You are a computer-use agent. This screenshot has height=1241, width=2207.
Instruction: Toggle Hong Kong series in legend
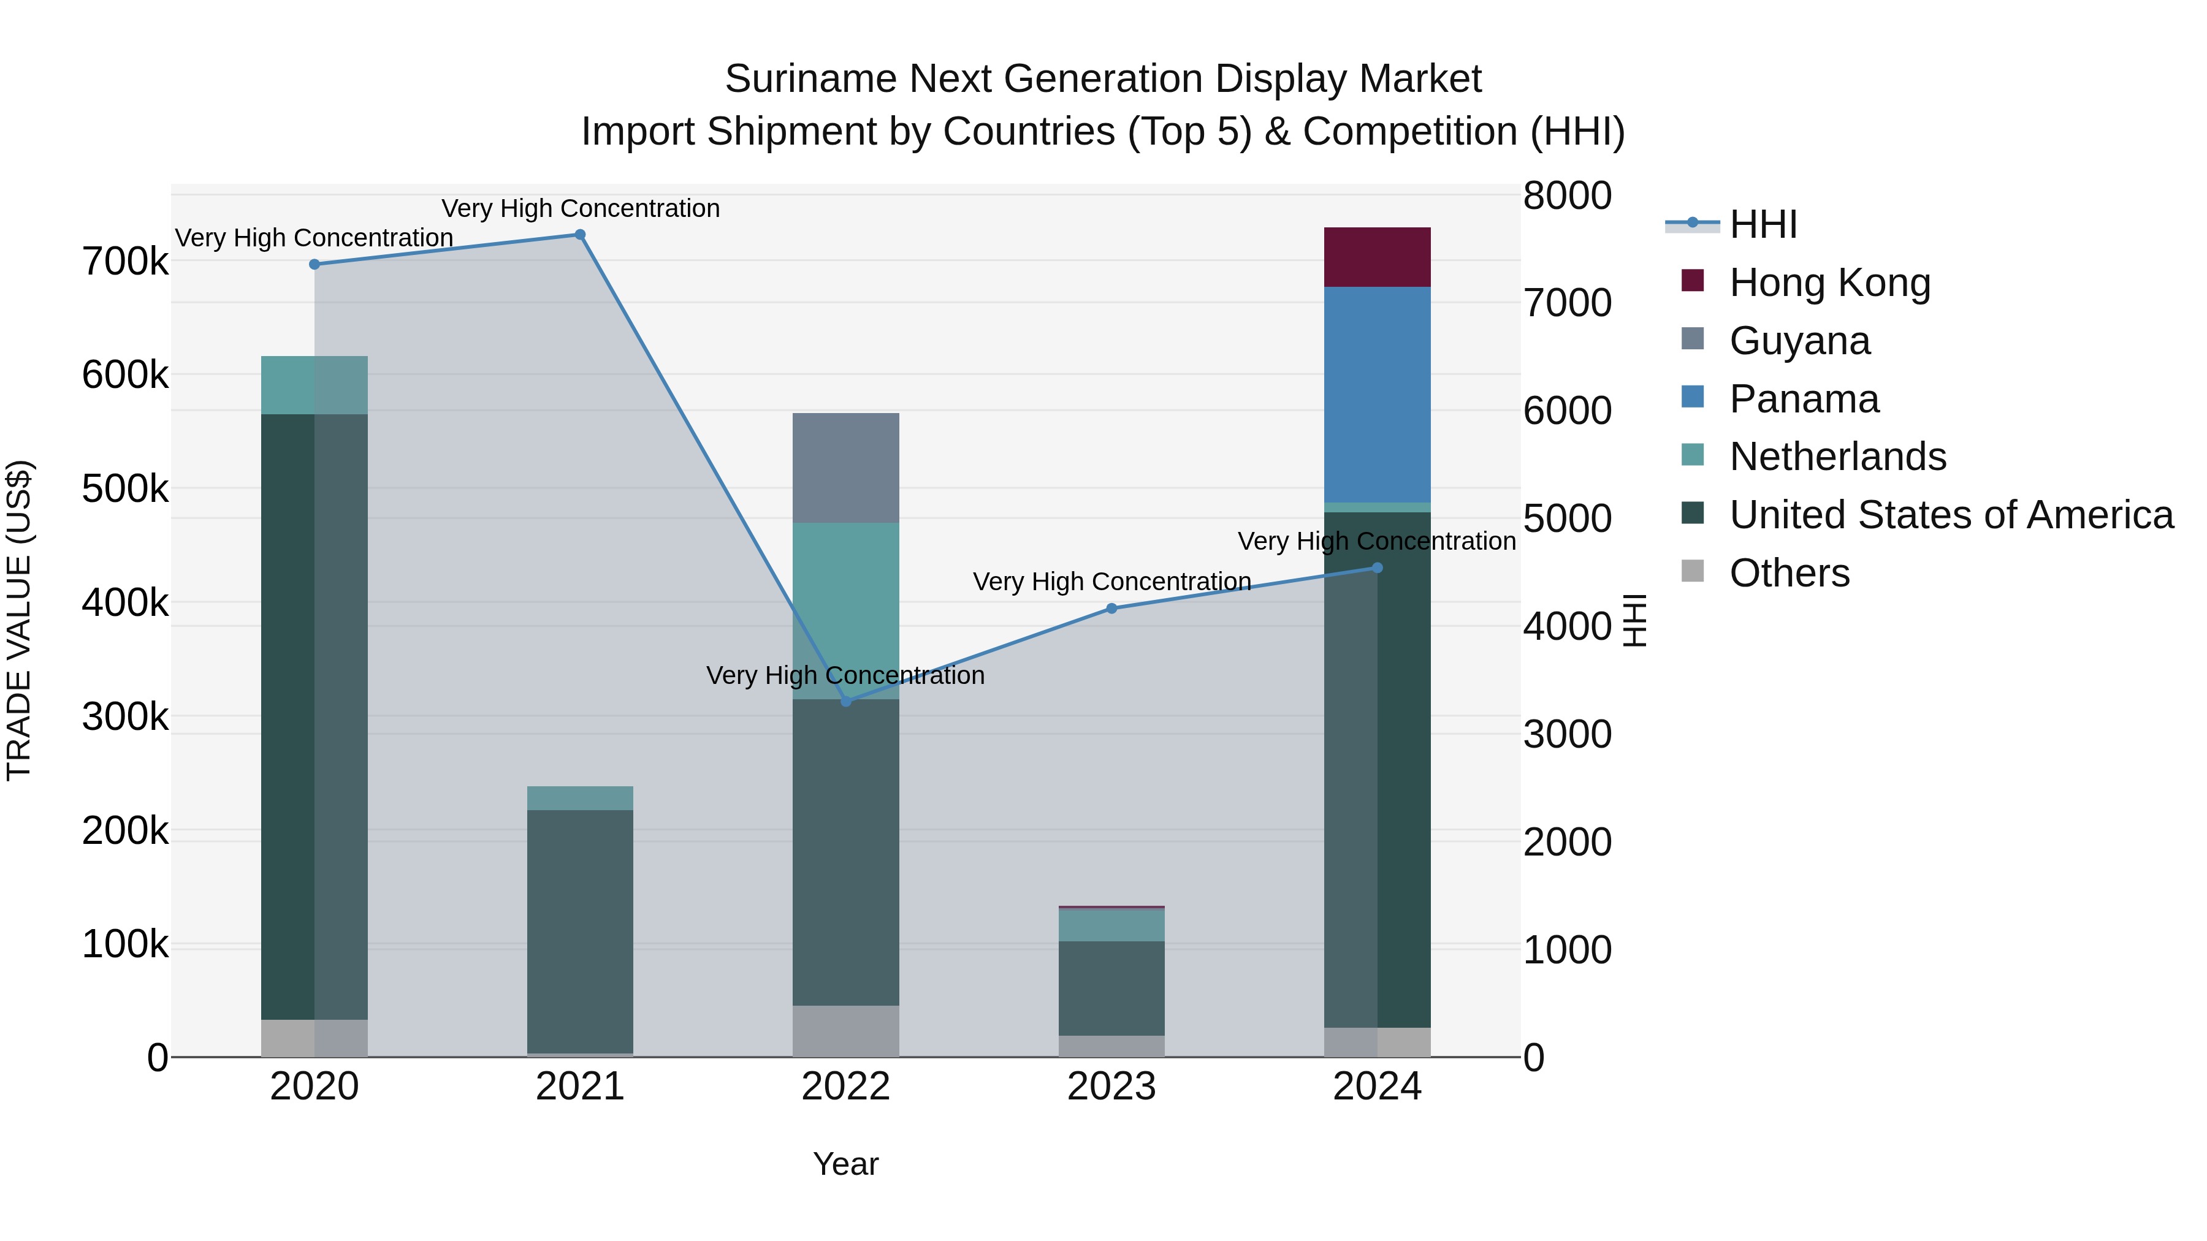1806,283
